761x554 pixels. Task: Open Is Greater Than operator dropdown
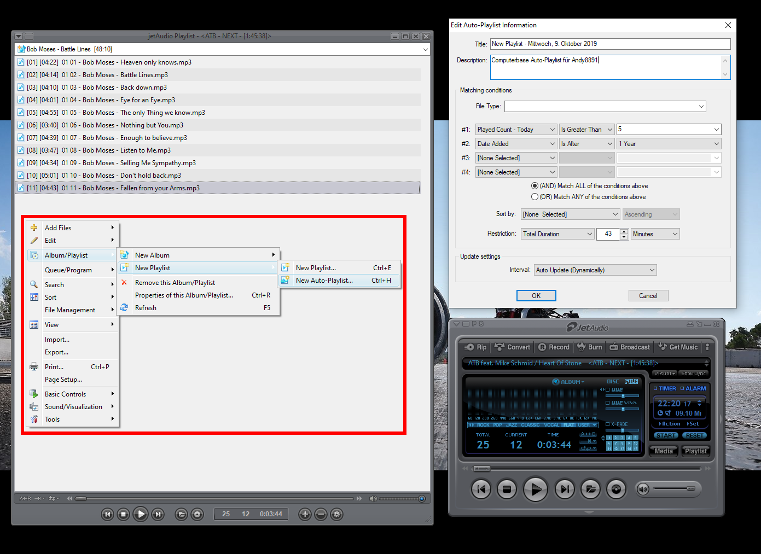click(x=586, y=130)
